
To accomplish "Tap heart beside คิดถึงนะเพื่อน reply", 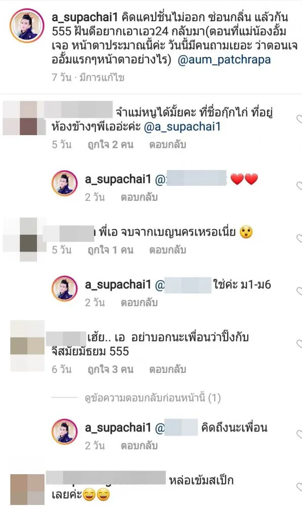I will (299, 434).
